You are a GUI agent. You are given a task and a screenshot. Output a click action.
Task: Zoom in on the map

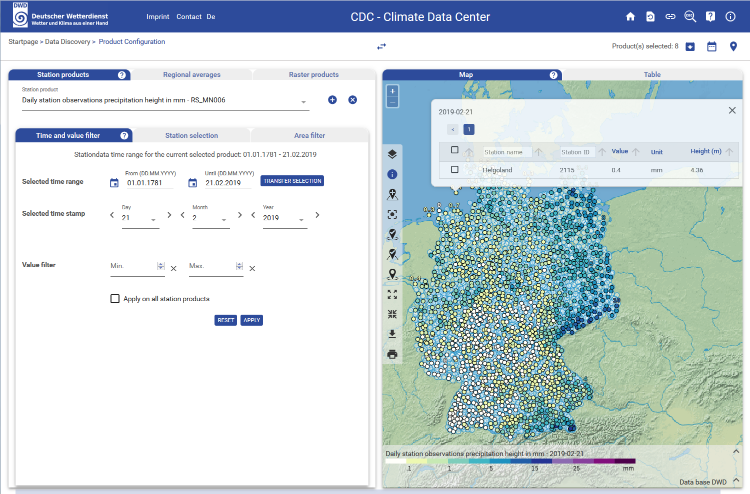pos(393,91)
